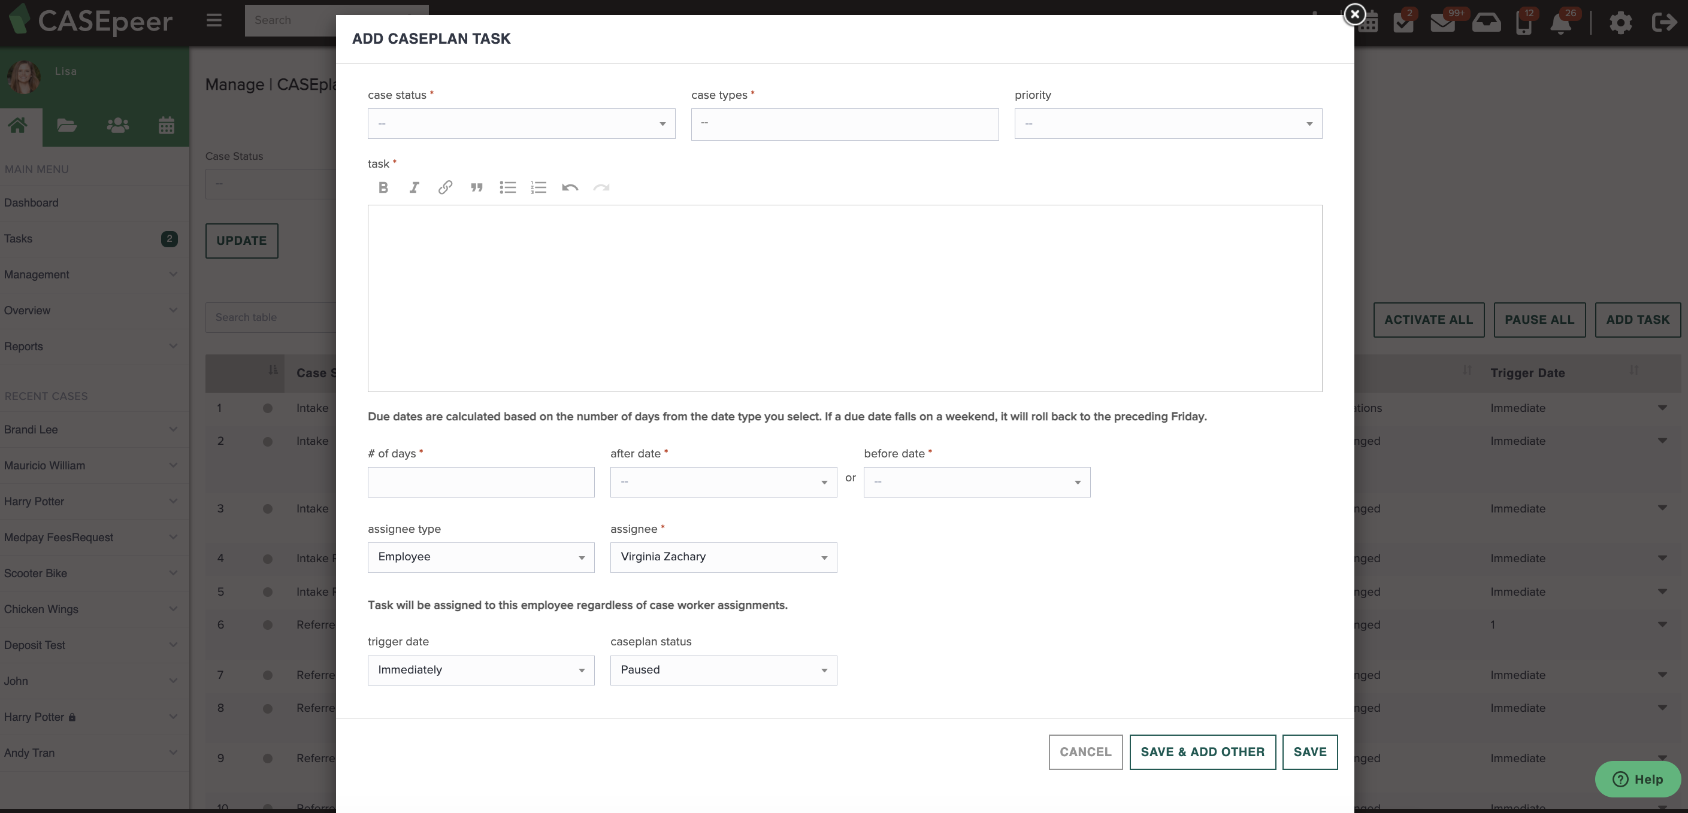
Task: Create a bulleted list in task editor
Action: 508,187
